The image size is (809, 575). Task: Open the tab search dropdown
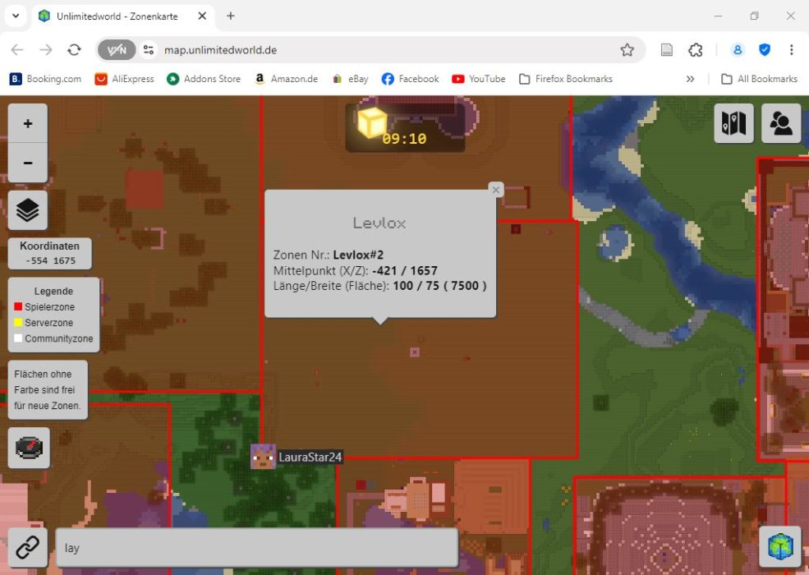pos(16,16)
